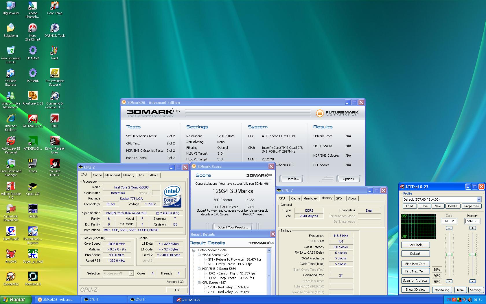Viewport: 486px width, 304px height.
Task: Open Driver Parallel Lines icon
Action: pos(55,145)
